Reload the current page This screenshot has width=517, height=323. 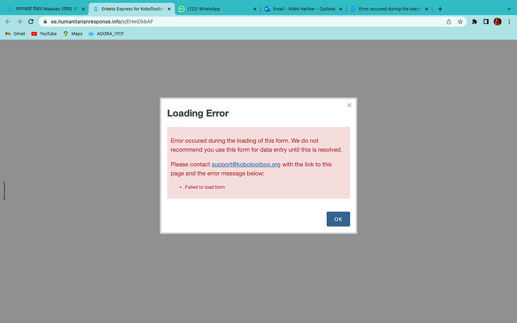click(31, 21)
